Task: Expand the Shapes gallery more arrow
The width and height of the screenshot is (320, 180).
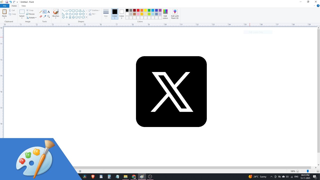Action: point(86,17)
